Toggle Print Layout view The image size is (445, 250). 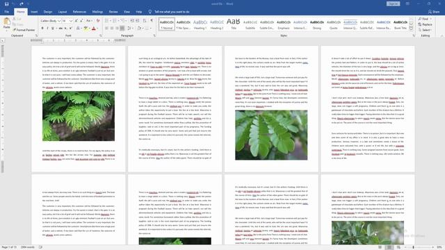[x=389, y=247]
